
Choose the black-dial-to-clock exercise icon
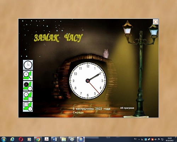coord(28,86)
